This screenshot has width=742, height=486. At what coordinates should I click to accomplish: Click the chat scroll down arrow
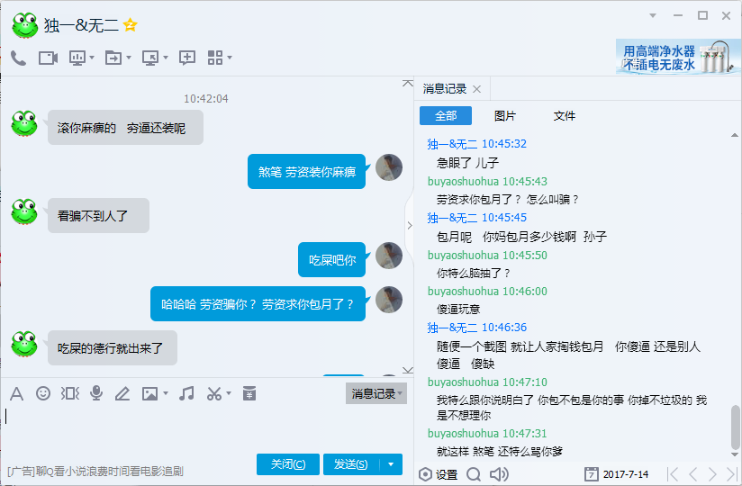pyautogui.click(x=407, y=370)
